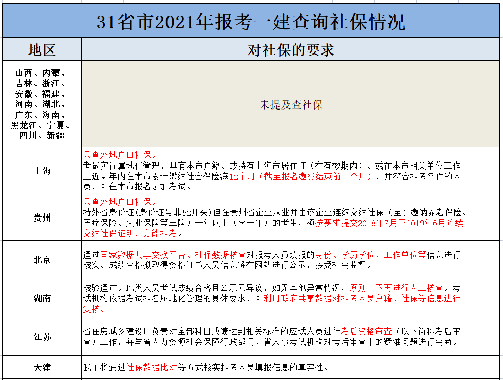Select the '湖南' region cell
Viewport: 503px width, 380px height.
pos(42,298)
